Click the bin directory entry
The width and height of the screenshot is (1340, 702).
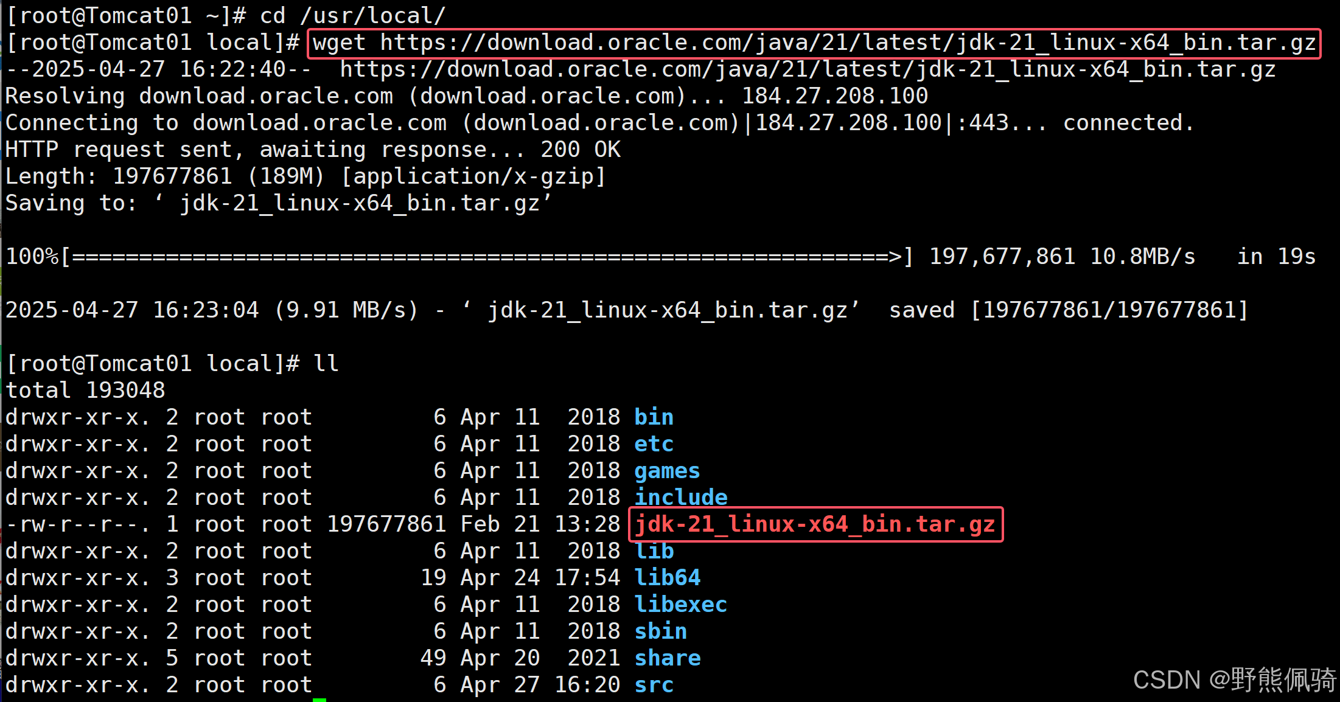pyautogui.click(x=654, y=417)
